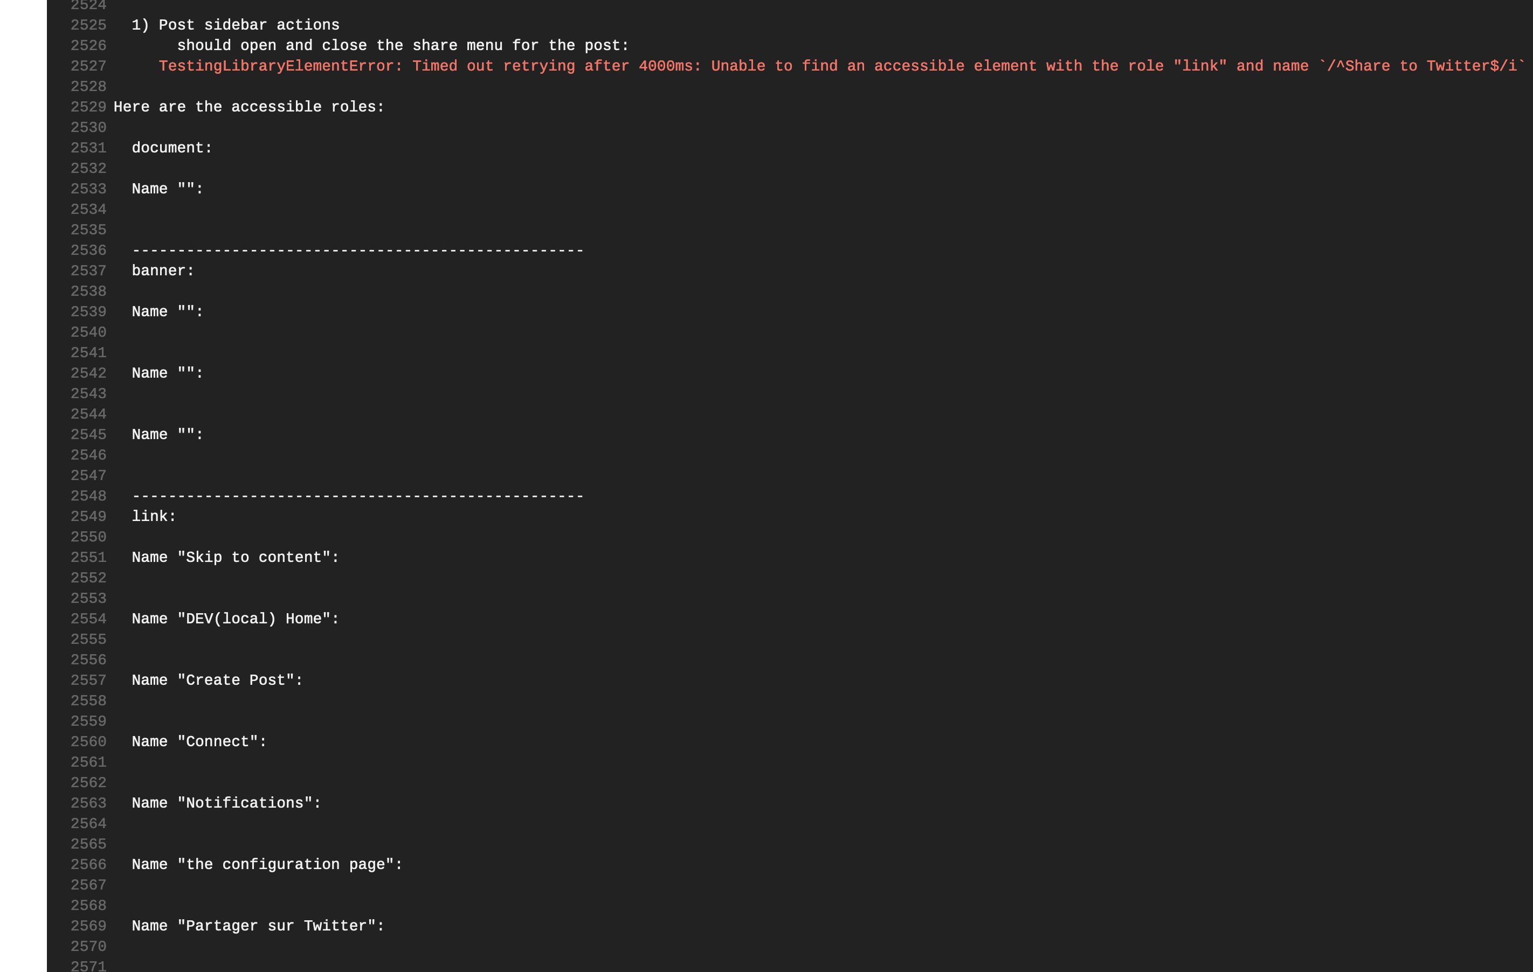
Task: Click 'should open and close the share menu' text
Action: [402, 46]
